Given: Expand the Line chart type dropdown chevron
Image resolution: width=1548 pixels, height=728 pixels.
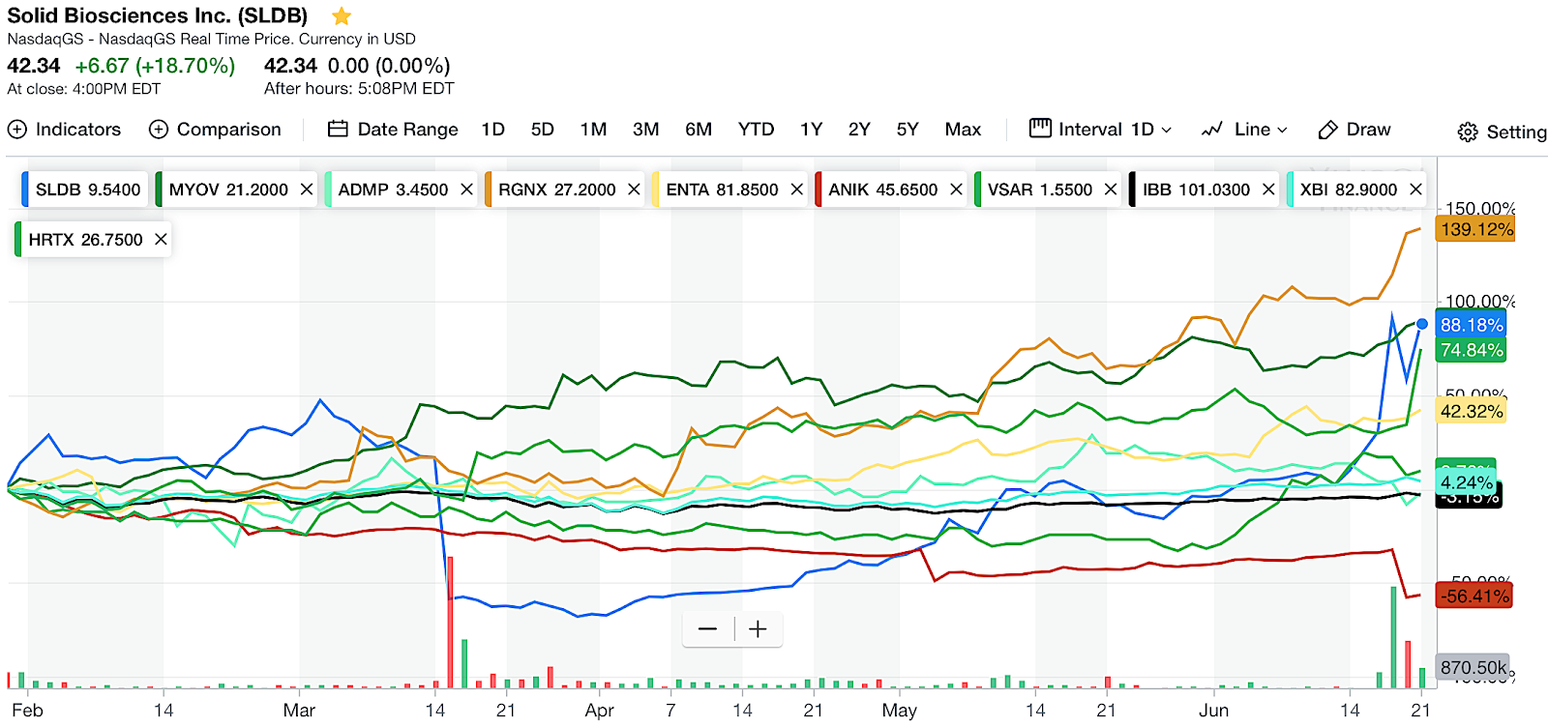Looking at the screenshot, I should click(1283, 131).
